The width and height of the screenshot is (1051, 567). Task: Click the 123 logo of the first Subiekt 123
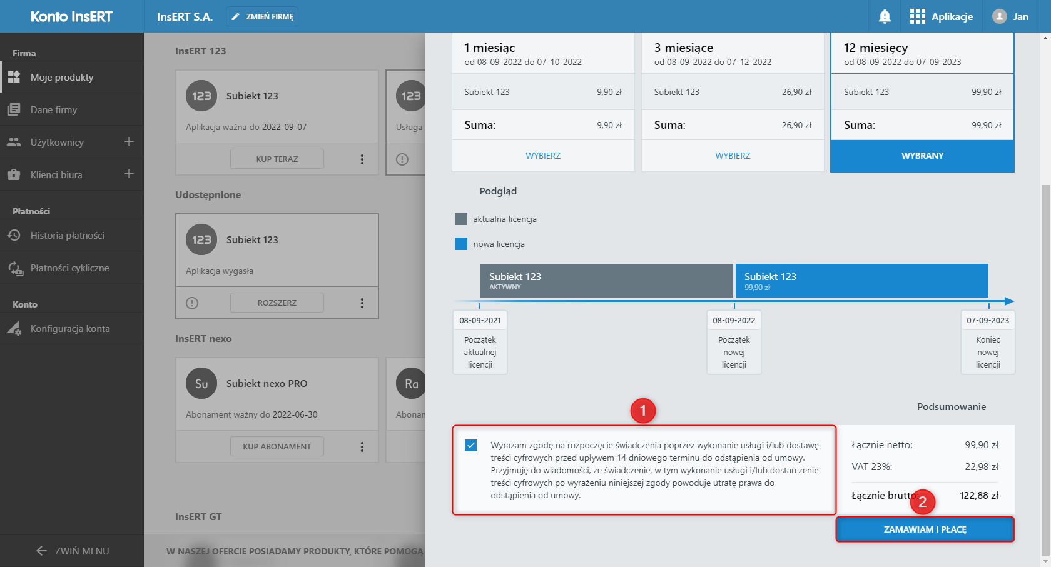click(x=201, y=96)
